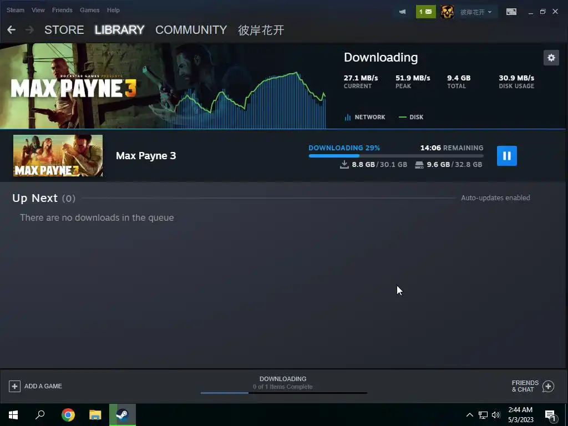Click the 30.9 MB/s DISK USAGE value

[516, 78]
